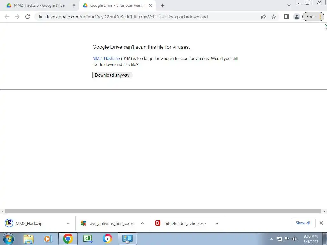The height and width of the screenshot is (245, 327).
Task: Click the browser Back arrow
Action: [7, 17]
